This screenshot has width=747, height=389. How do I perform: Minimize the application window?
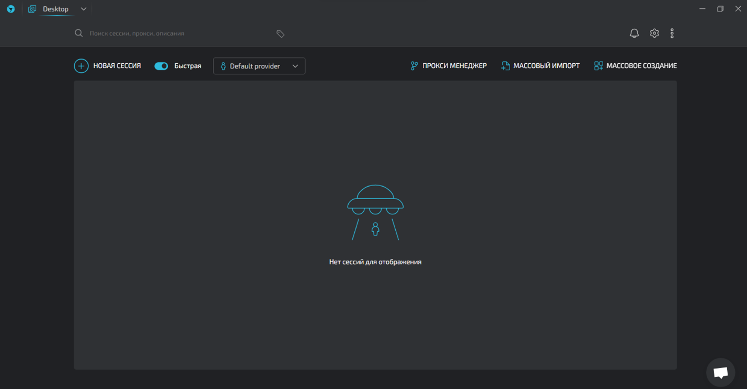coord(702,9)
